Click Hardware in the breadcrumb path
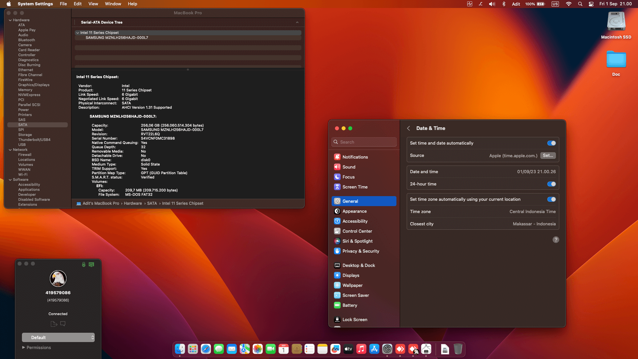The image size is (638, 359). 133,203
